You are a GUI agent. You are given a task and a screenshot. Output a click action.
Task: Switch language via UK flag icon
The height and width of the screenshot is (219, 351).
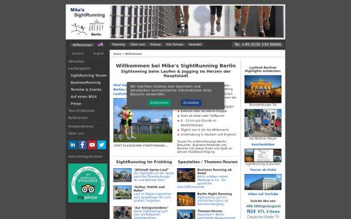click(100, 44)
